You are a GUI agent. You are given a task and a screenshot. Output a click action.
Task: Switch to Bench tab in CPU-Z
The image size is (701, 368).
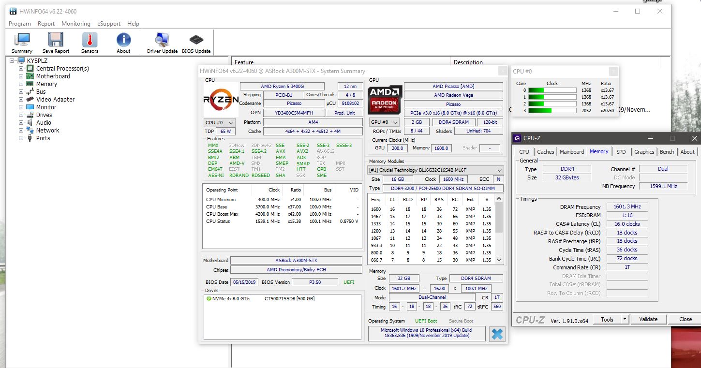click(x=667, y=152)
